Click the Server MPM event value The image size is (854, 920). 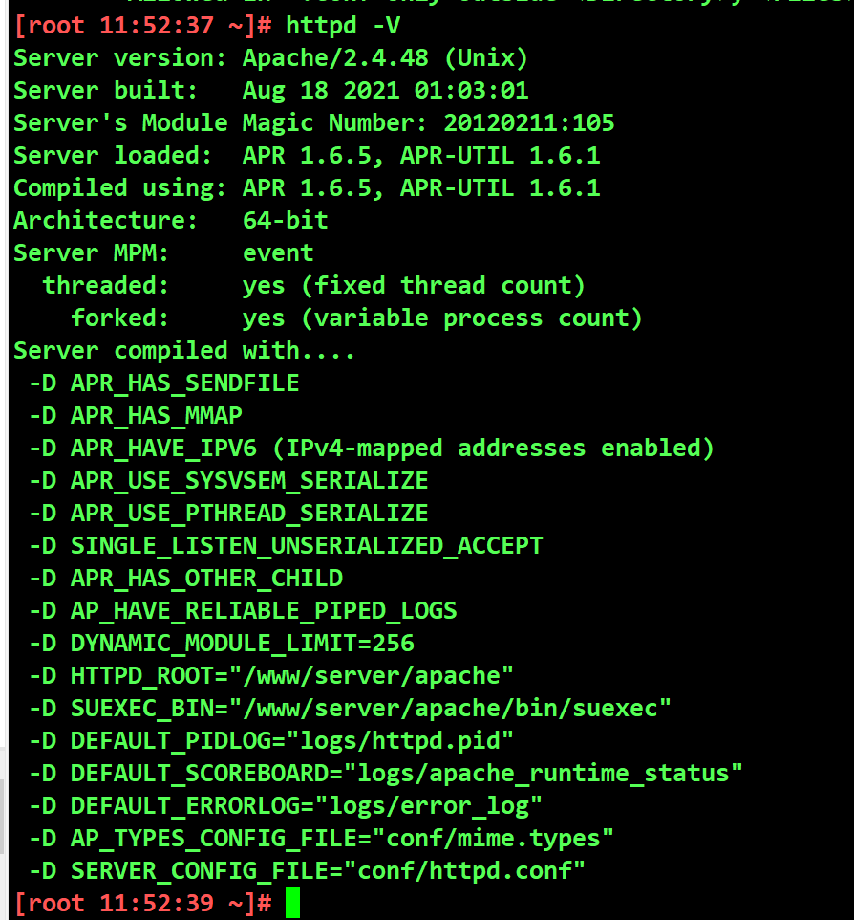click(278, 253)
